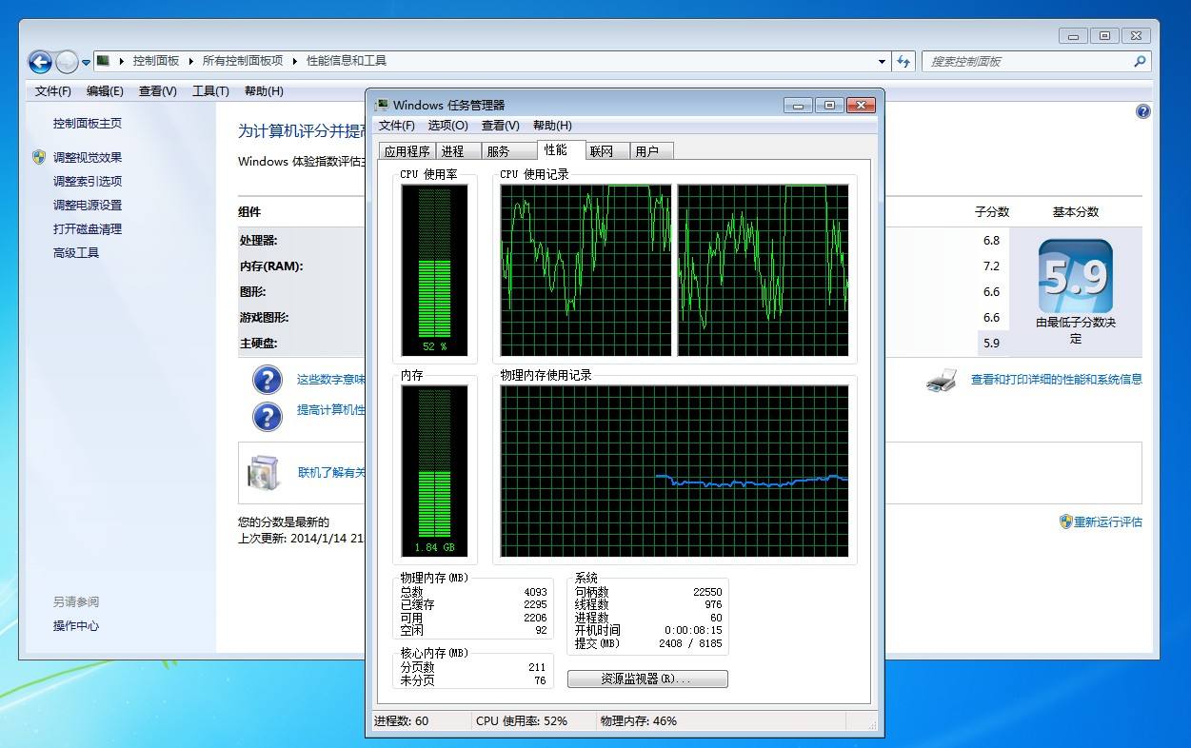Minimize the Windows 任务管理器 window

click(x=798, y=105)
